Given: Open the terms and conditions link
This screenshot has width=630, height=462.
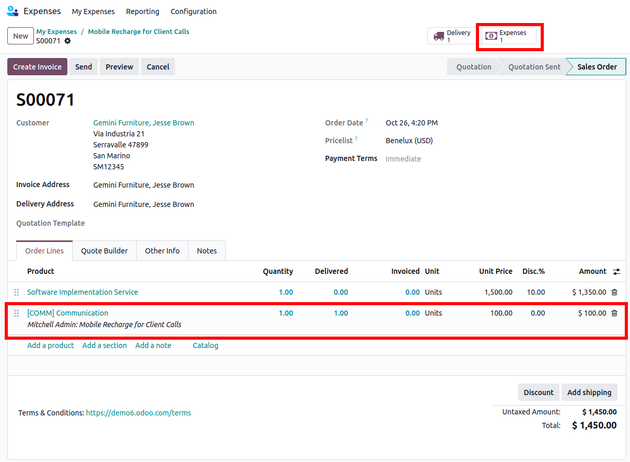Looking at the screenshot, I should [138, 413].
